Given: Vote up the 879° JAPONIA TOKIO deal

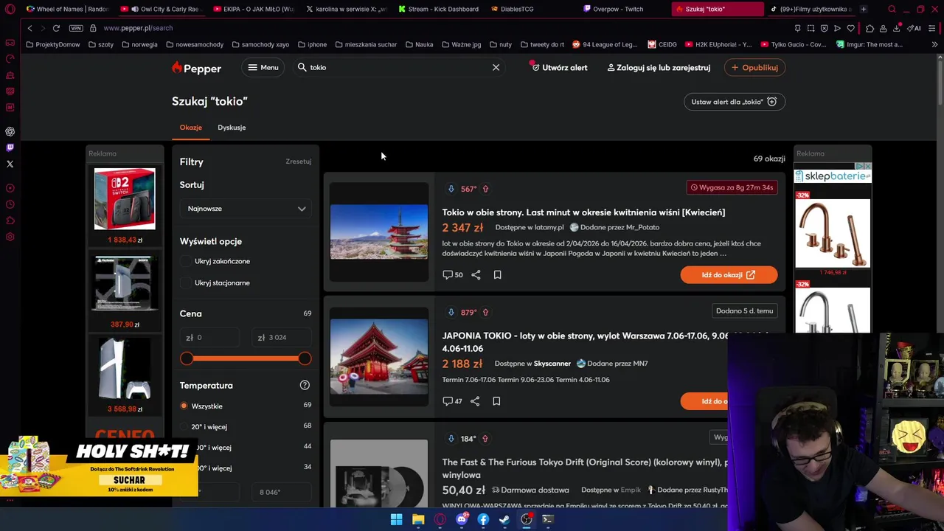Looking at the screenshot, I should pos(485,313).
